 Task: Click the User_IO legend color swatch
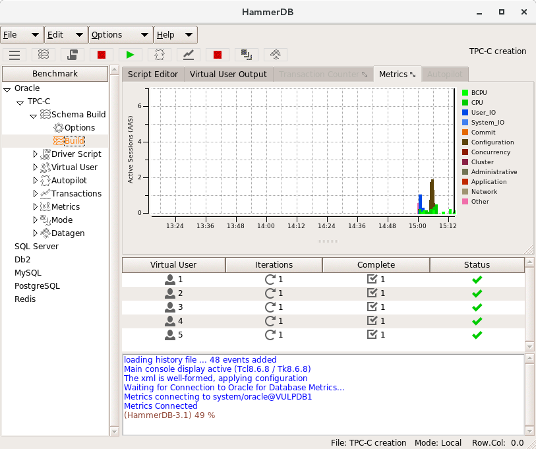[x=465, y=113]
